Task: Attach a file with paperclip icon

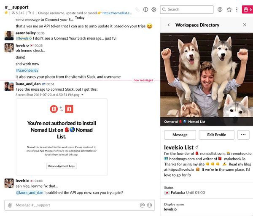Action: 10,205
